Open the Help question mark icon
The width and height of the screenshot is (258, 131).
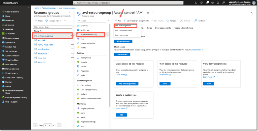[218, 3]
